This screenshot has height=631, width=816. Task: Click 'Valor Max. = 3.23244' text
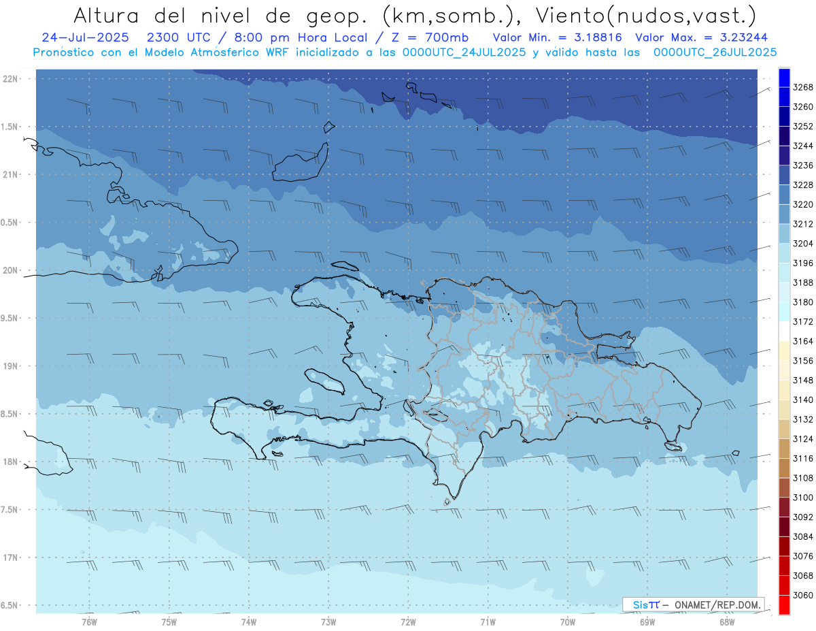click(x=702, y=37)
